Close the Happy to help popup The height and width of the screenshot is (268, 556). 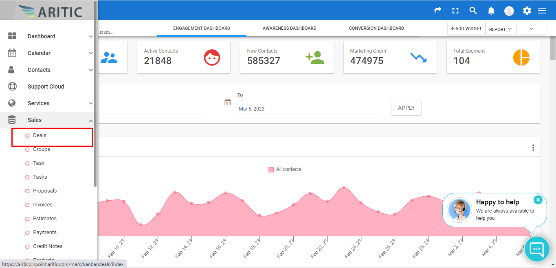click(538, 200)
